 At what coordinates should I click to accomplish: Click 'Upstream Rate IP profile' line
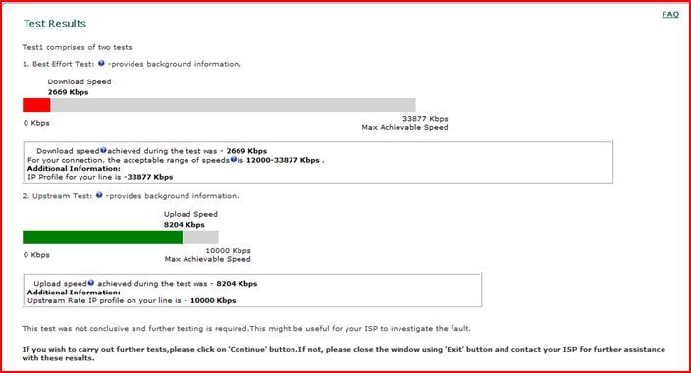(132, 300)
